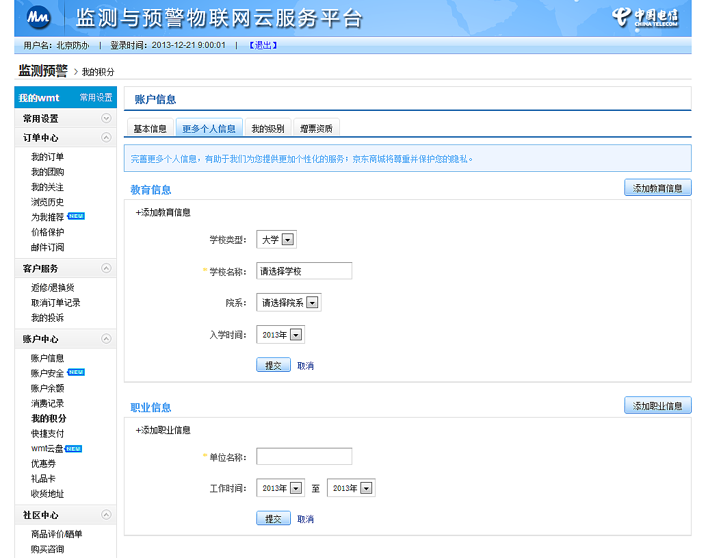
Task: Click the 添加教育信息 button
Action: point(658,188)
